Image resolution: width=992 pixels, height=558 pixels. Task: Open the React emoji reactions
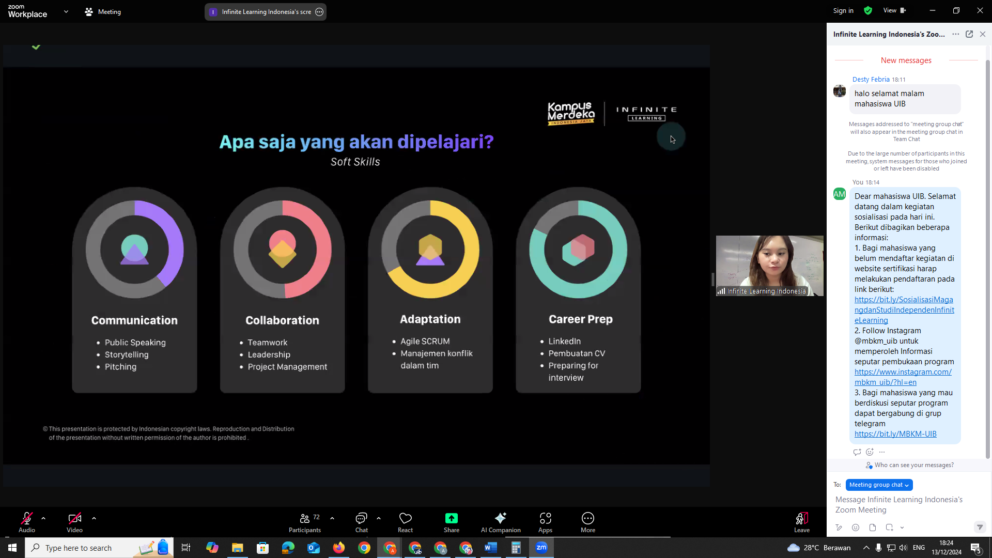405,519
